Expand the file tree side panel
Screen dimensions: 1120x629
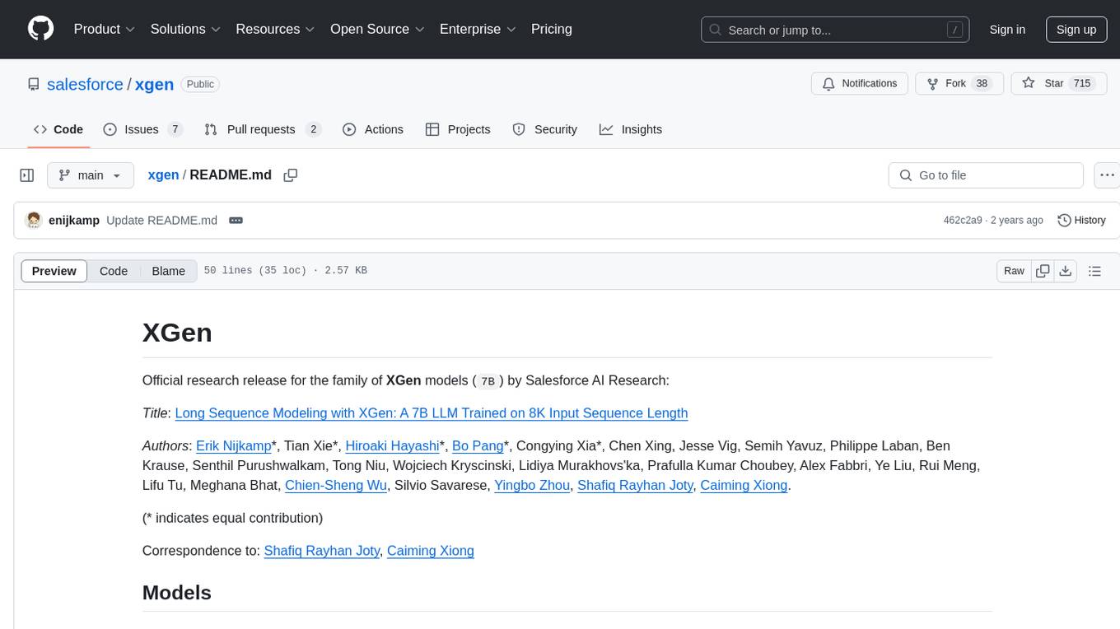(x=27, y=175)
